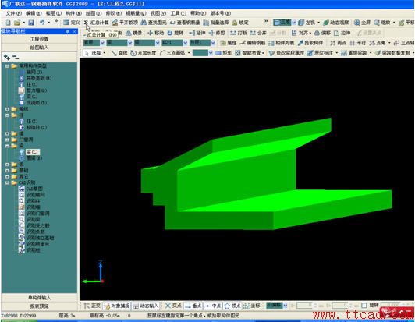Toggle 坐标 coordinate snap

[x=252, y=306]
